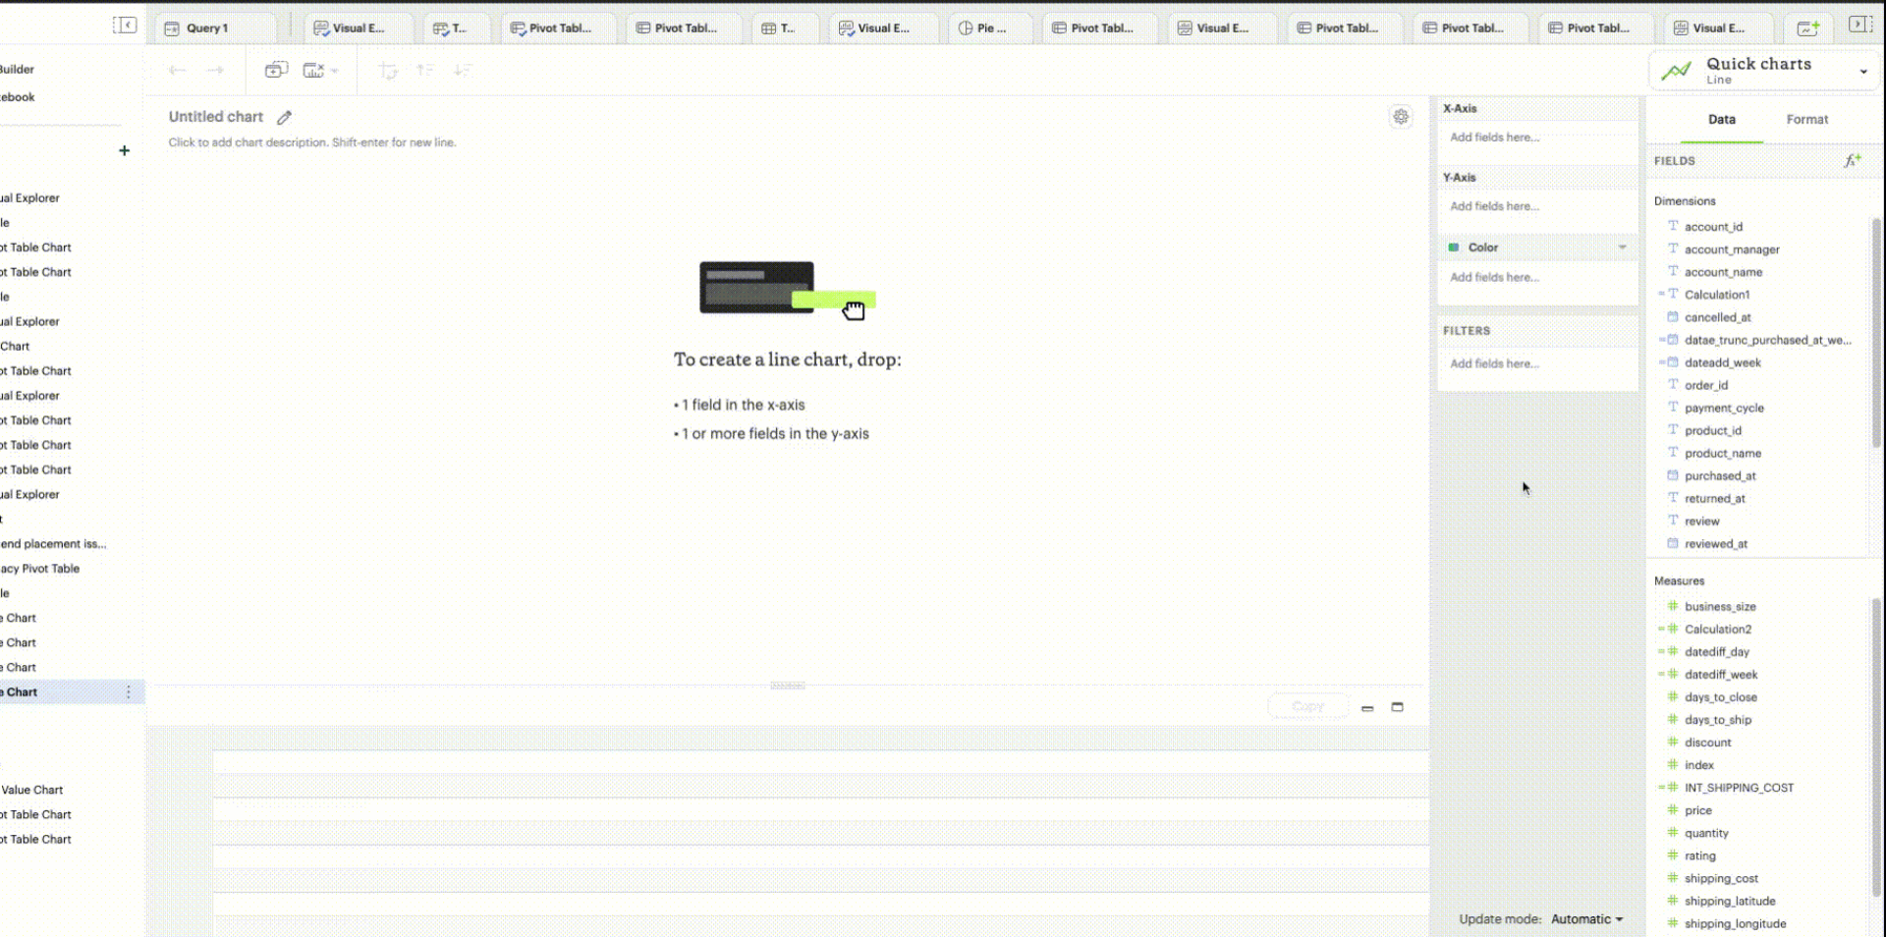Toggle the right side panel
This screenshot has height=937, width=1886.
coord(1859,25)
